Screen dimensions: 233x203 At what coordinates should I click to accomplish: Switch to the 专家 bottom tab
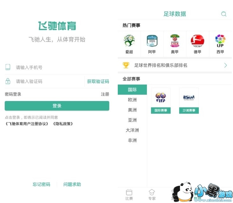coord(152,195)
